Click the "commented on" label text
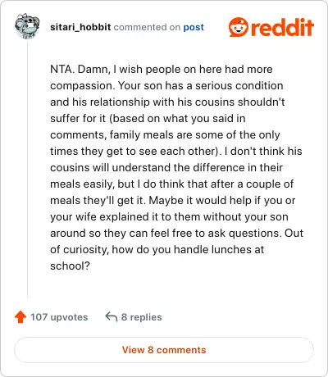Viewport: 328px width, 377px height. tap(147, 27)
